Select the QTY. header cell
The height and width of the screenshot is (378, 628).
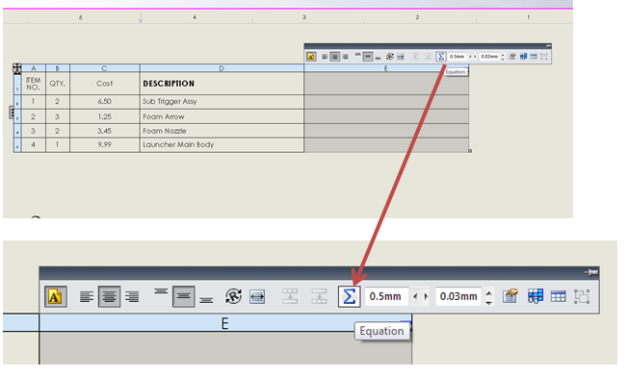[x=57, y=84]
